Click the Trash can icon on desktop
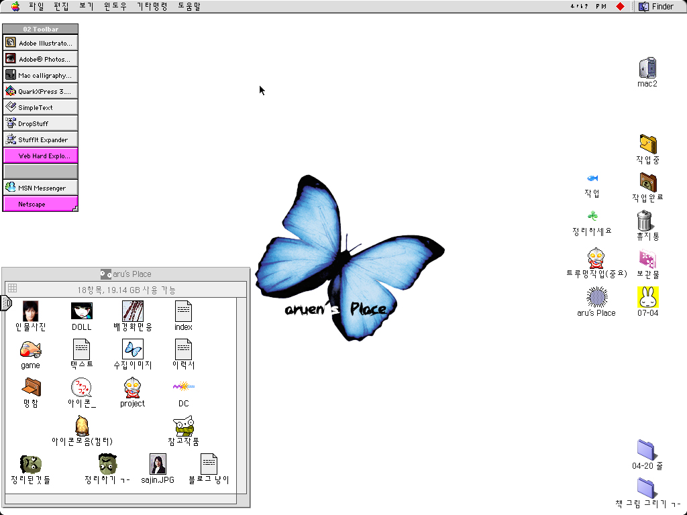This screenshot has width=687, height=515. tap(645, 221)
